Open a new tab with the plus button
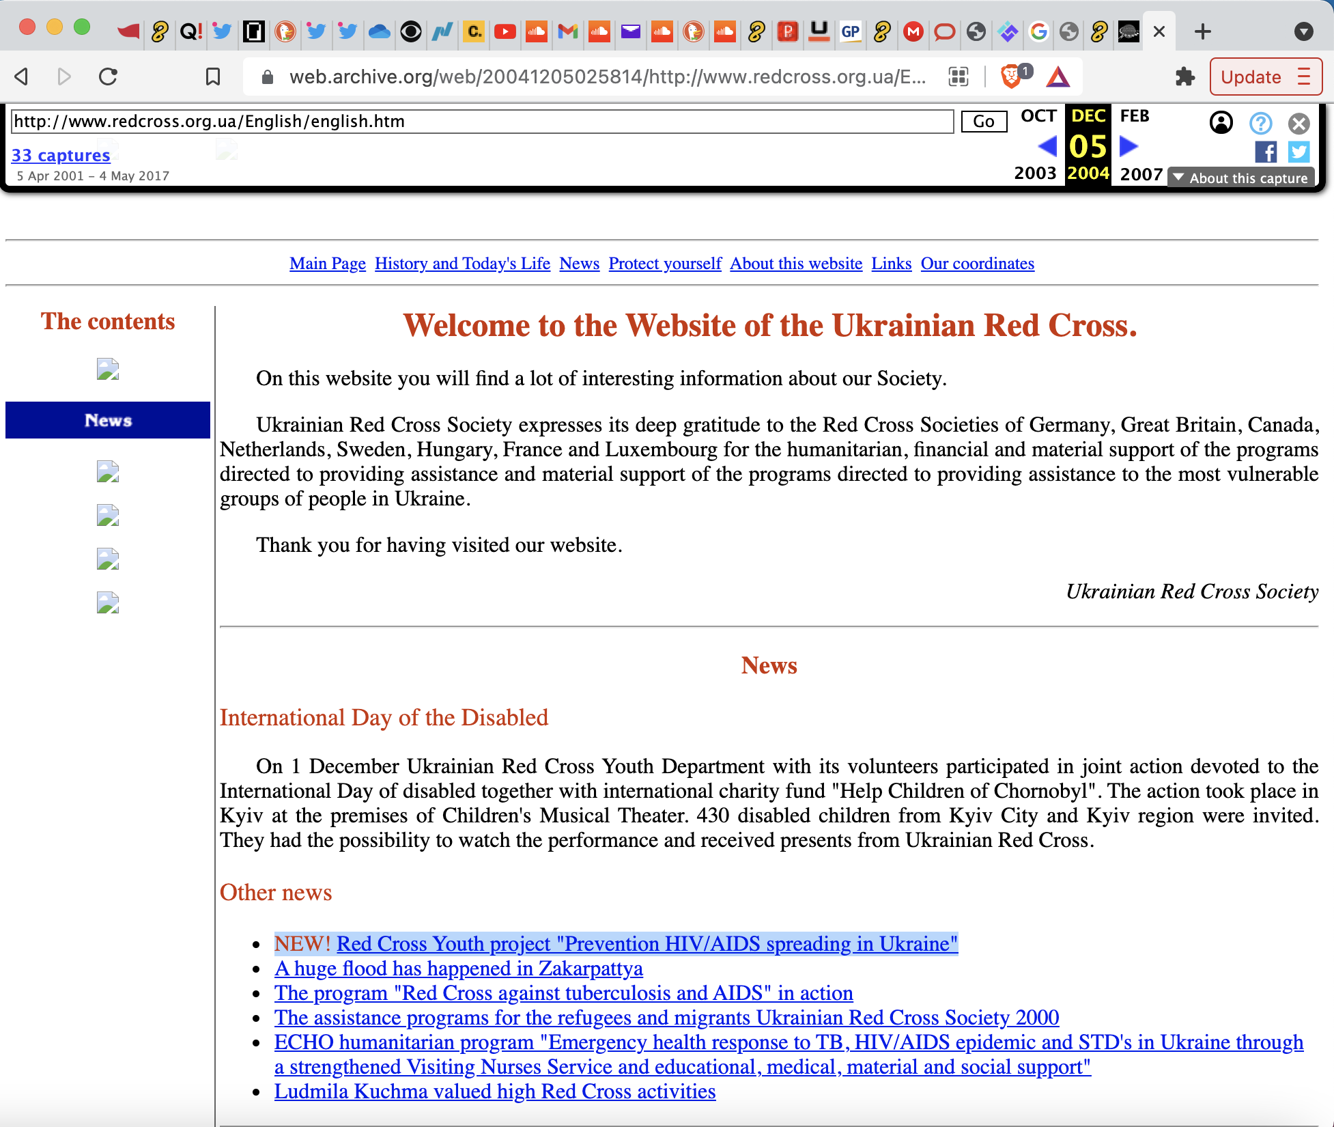This screenshot has width=1334, height=1127. pos(1203,31)
